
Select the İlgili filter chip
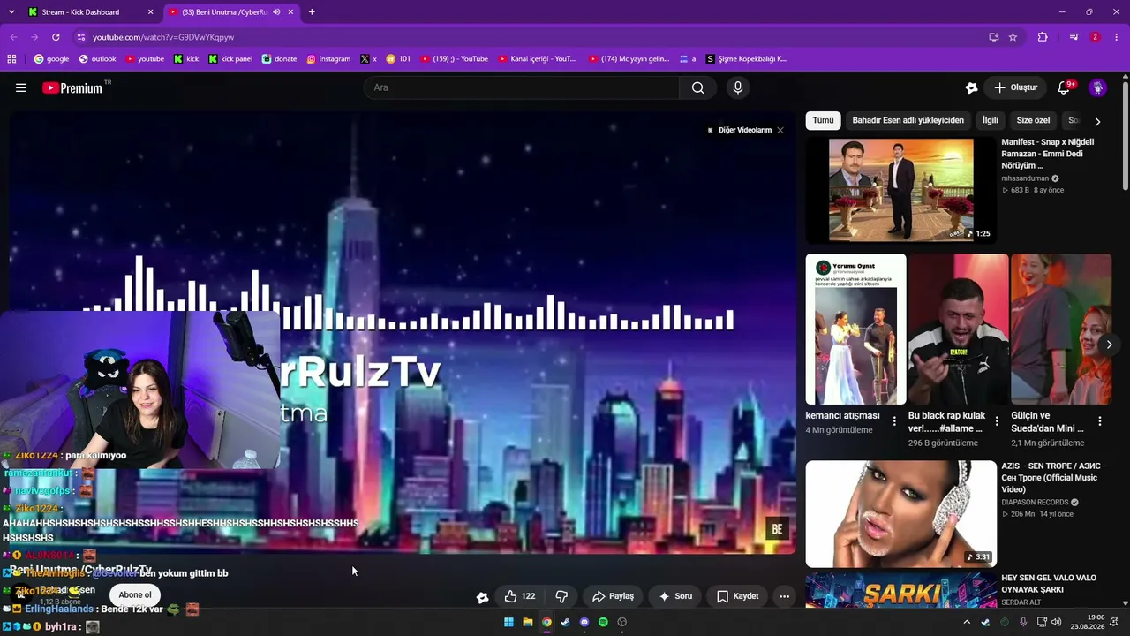coord(991,120)
